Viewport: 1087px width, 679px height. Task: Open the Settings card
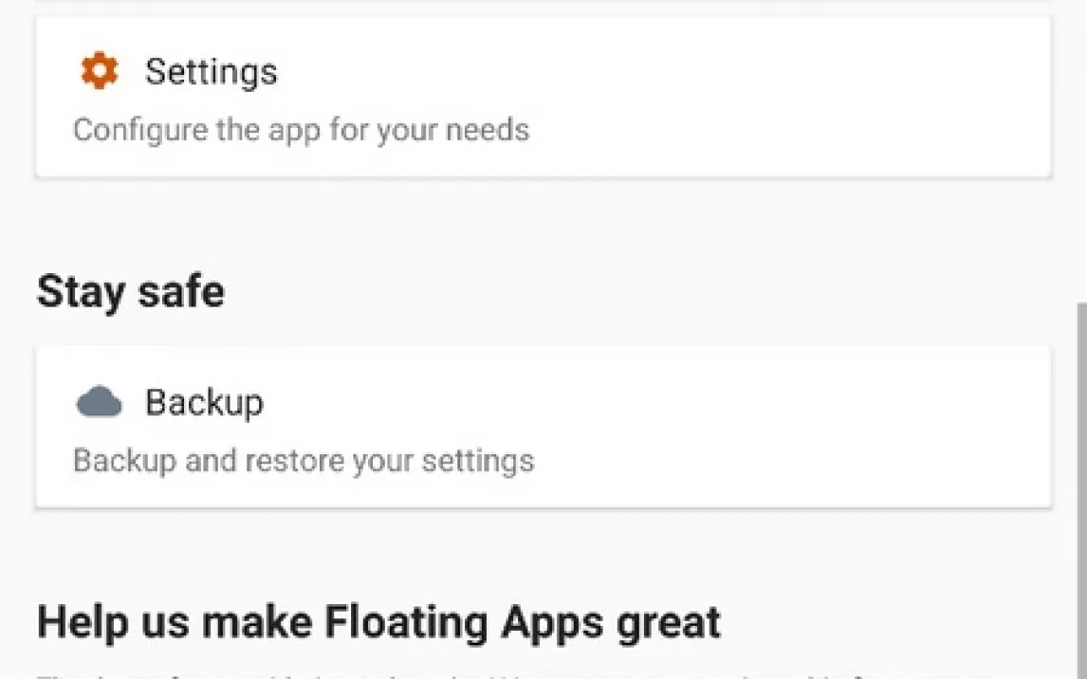point(543,97)
